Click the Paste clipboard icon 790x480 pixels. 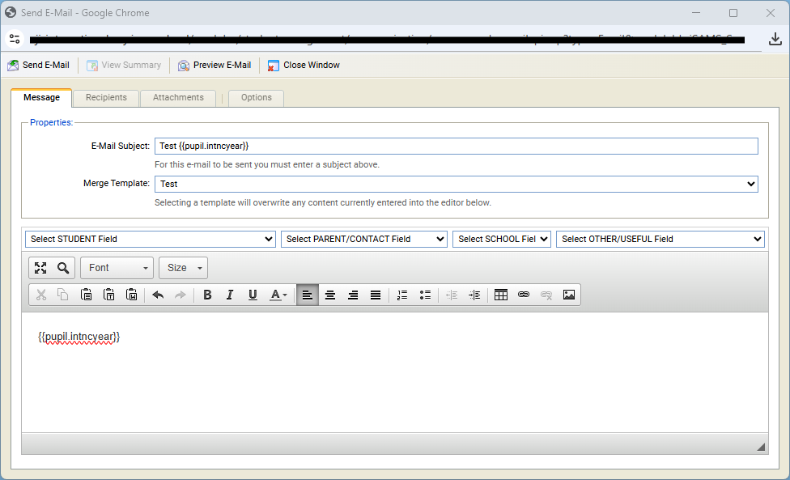[x=86, y=295]
